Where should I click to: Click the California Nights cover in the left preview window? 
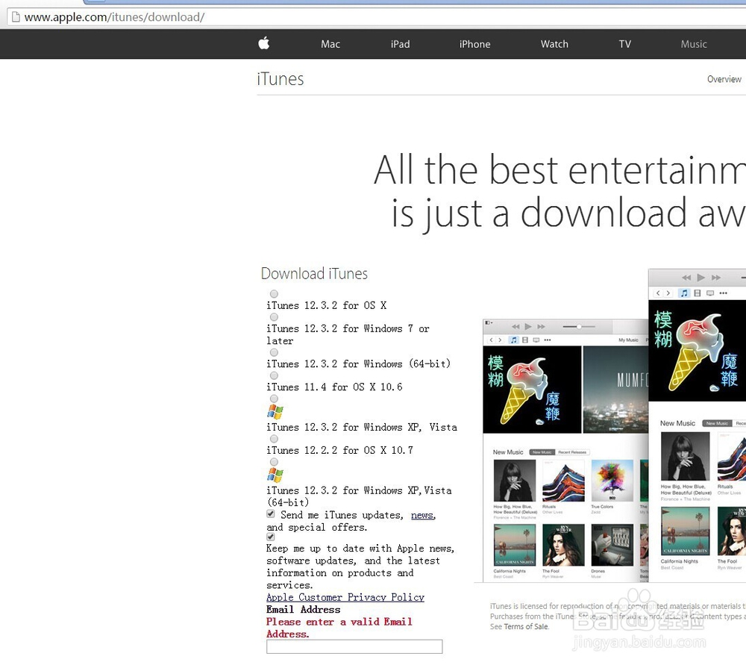click(514, 545)
